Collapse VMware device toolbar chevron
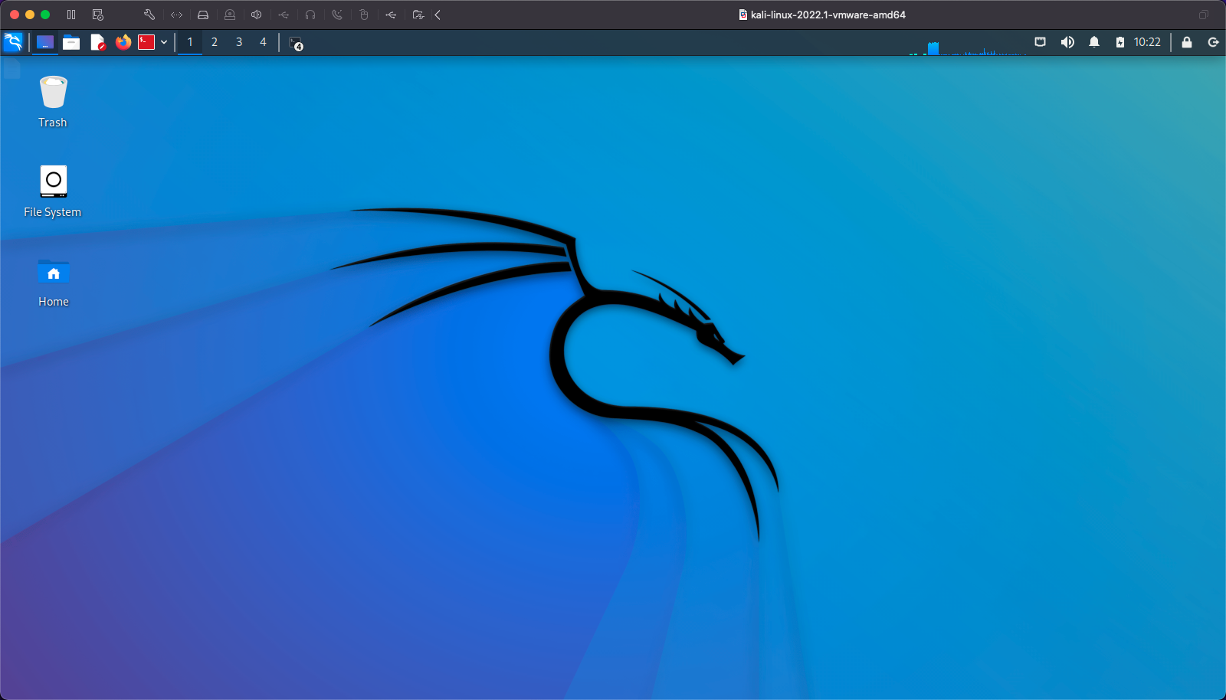Image resolution: width=1226 pixels, height=700 pixels. tap(438, 15)
